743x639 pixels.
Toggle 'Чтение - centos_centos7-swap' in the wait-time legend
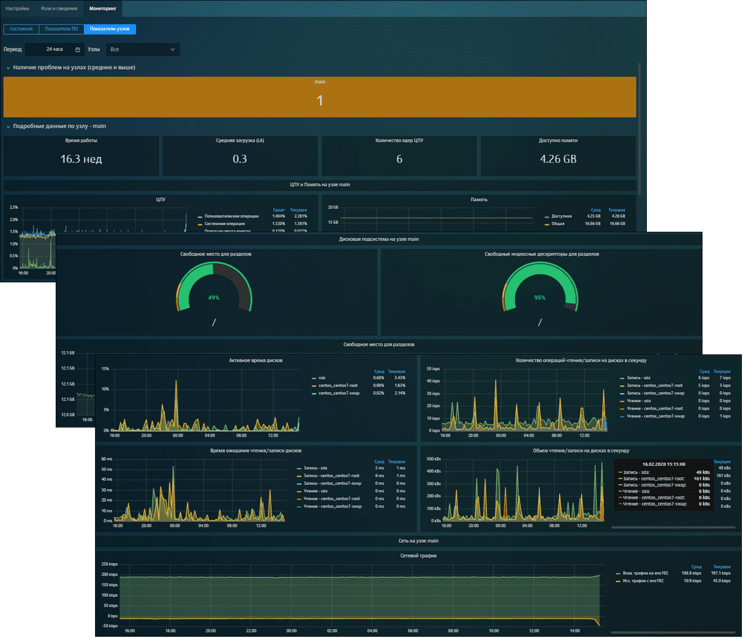click(332, 507)
